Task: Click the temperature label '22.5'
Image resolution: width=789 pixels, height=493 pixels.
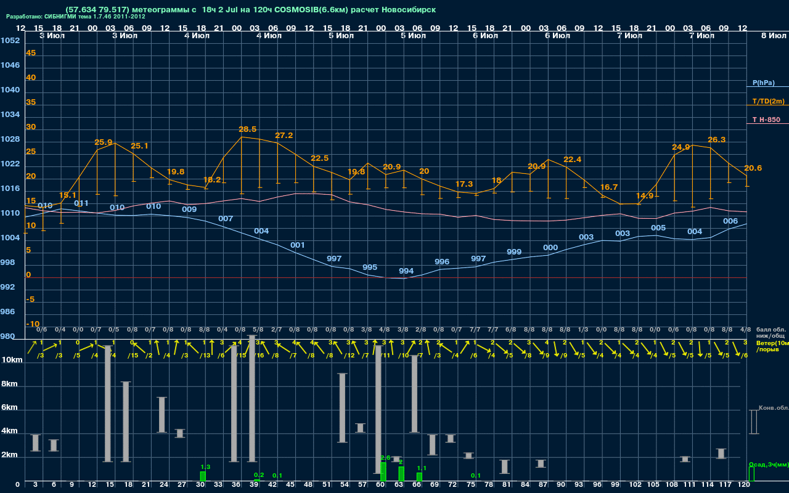Action: (320, 158)
